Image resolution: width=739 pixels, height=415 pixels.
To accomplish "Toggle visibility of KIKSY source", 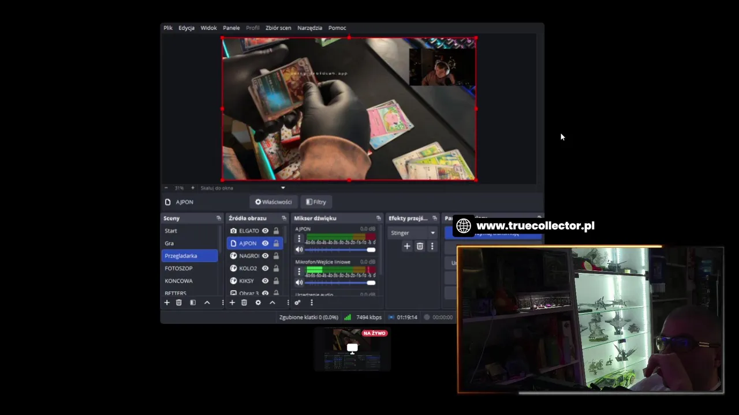I will click(266, 281).
